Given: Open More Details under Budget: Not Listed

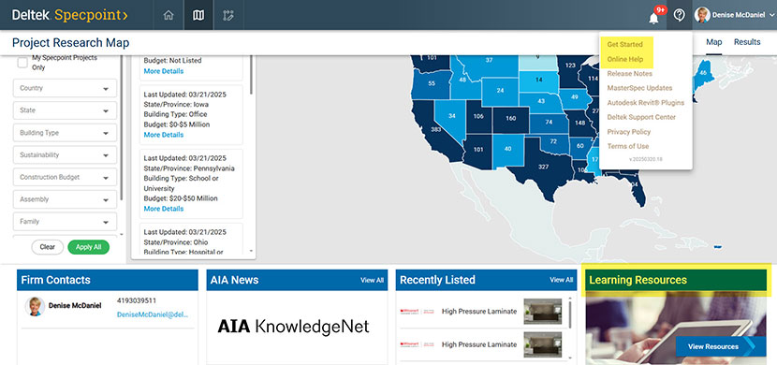Looking at the screenshot, I should (164, 71).
